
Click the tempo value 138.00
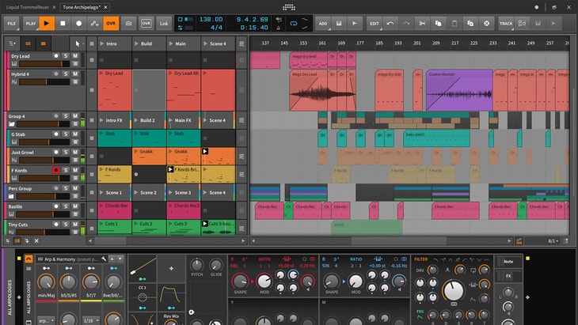click(211, 19)
